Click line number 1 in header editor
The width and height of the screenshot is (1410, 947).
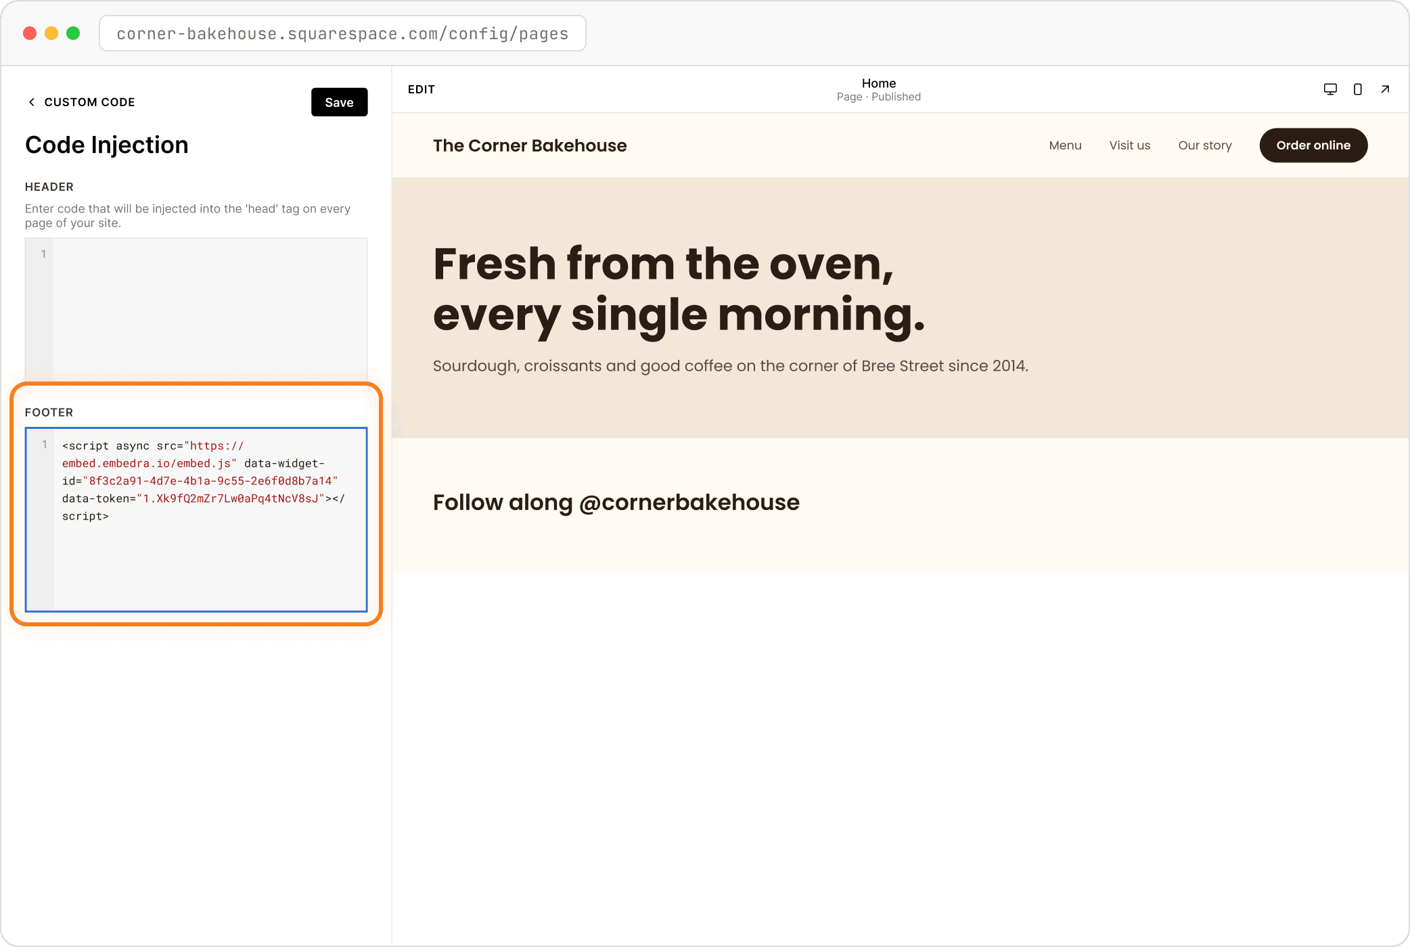[x=43, y=254]
